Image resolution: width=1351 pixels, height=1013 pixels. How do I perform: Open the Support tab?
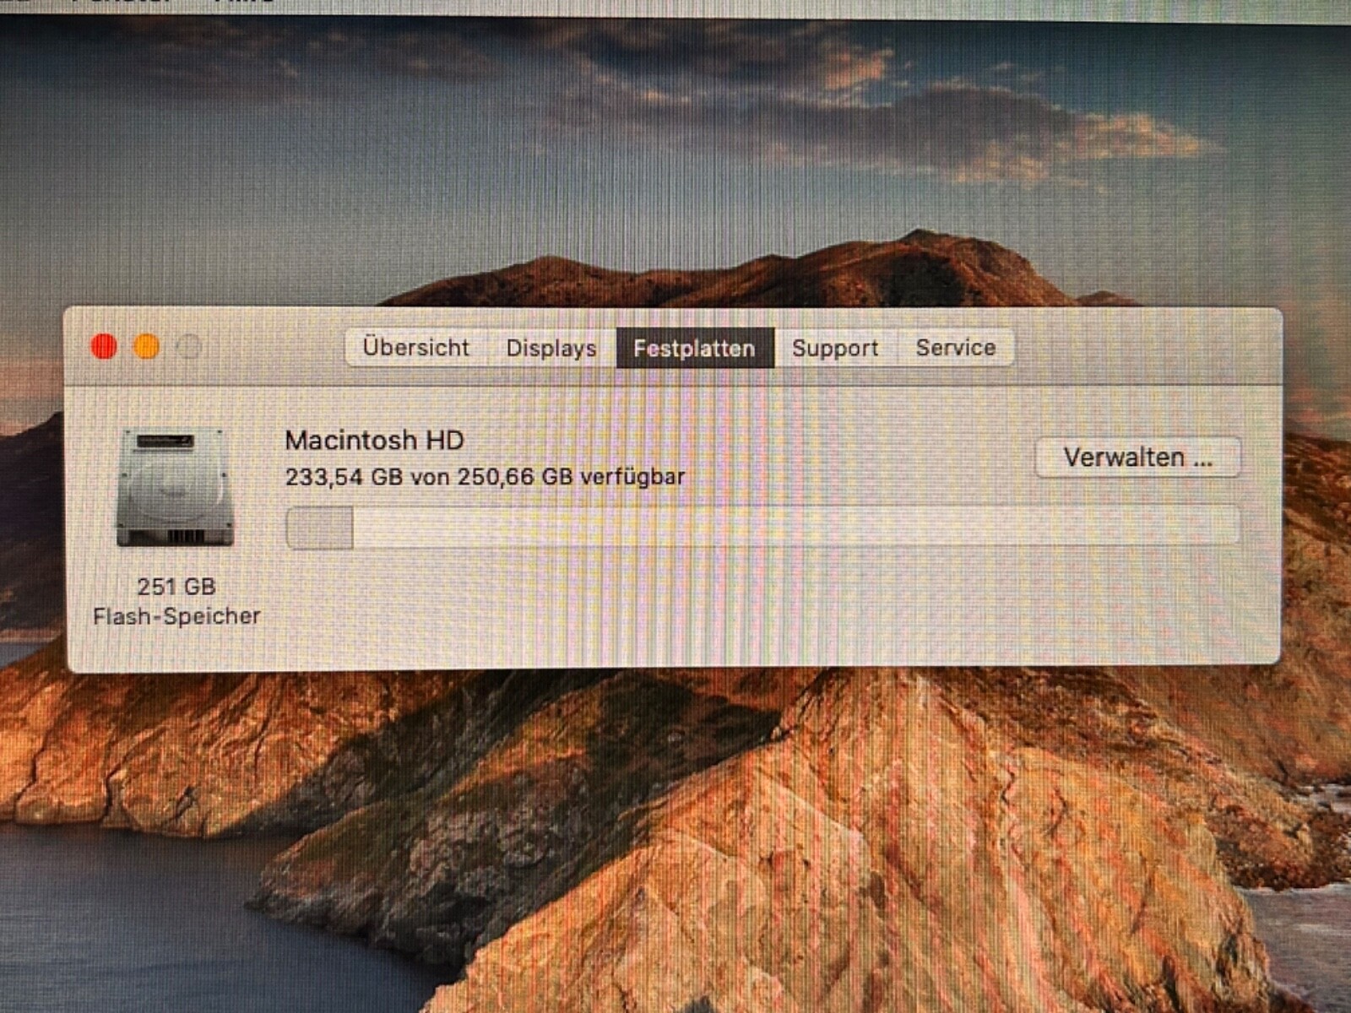pyautogui.click(x=835, y=348)
